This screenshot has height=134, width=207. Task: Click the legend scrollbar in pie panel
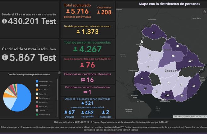click(57, 95)
